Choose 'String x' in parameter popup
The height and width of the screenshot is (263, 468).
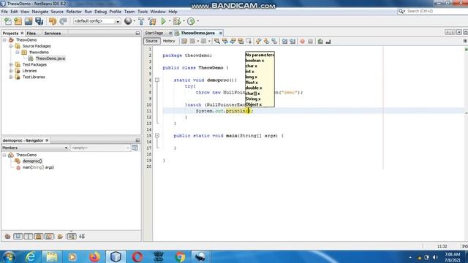tap(253, 99)
